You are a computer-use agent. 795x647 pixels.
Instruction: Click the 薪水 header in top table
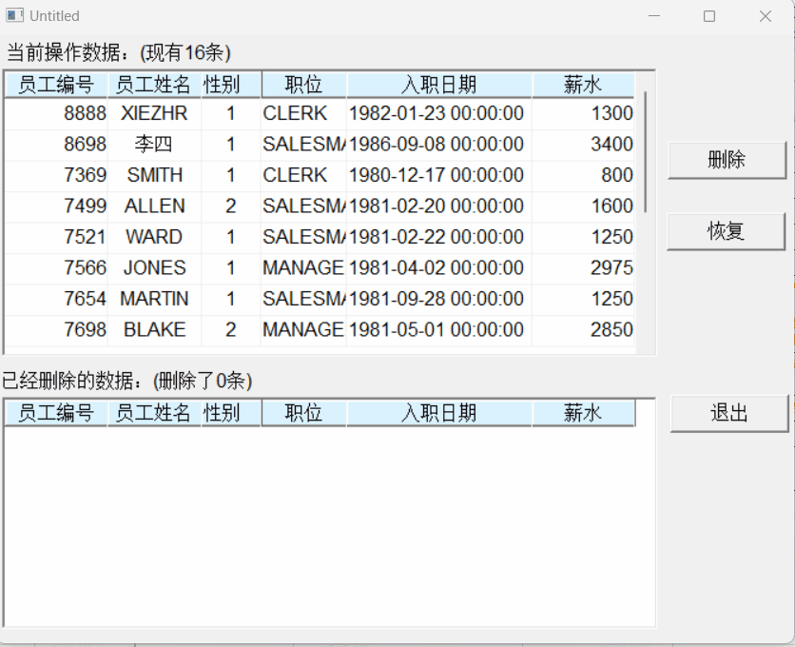583,85
